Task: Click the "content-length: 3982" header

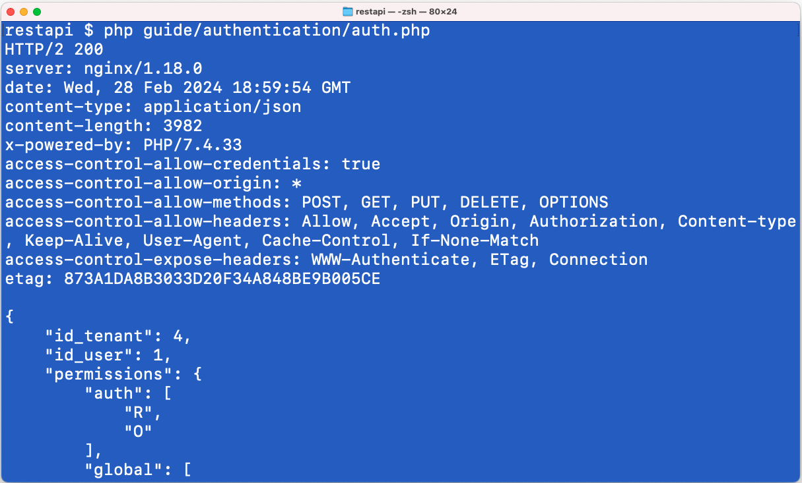Action: click(103, 126)
